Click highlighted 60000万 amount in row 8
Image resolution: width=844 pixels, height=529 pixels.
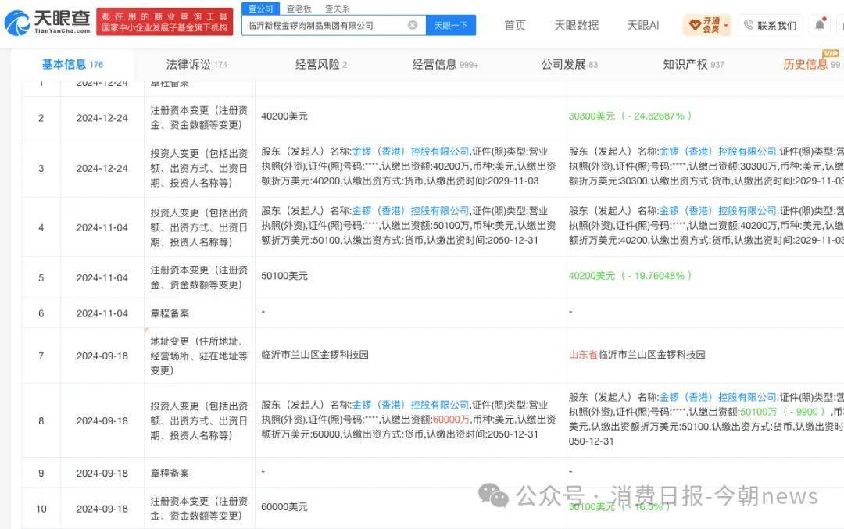click(451, 420)
